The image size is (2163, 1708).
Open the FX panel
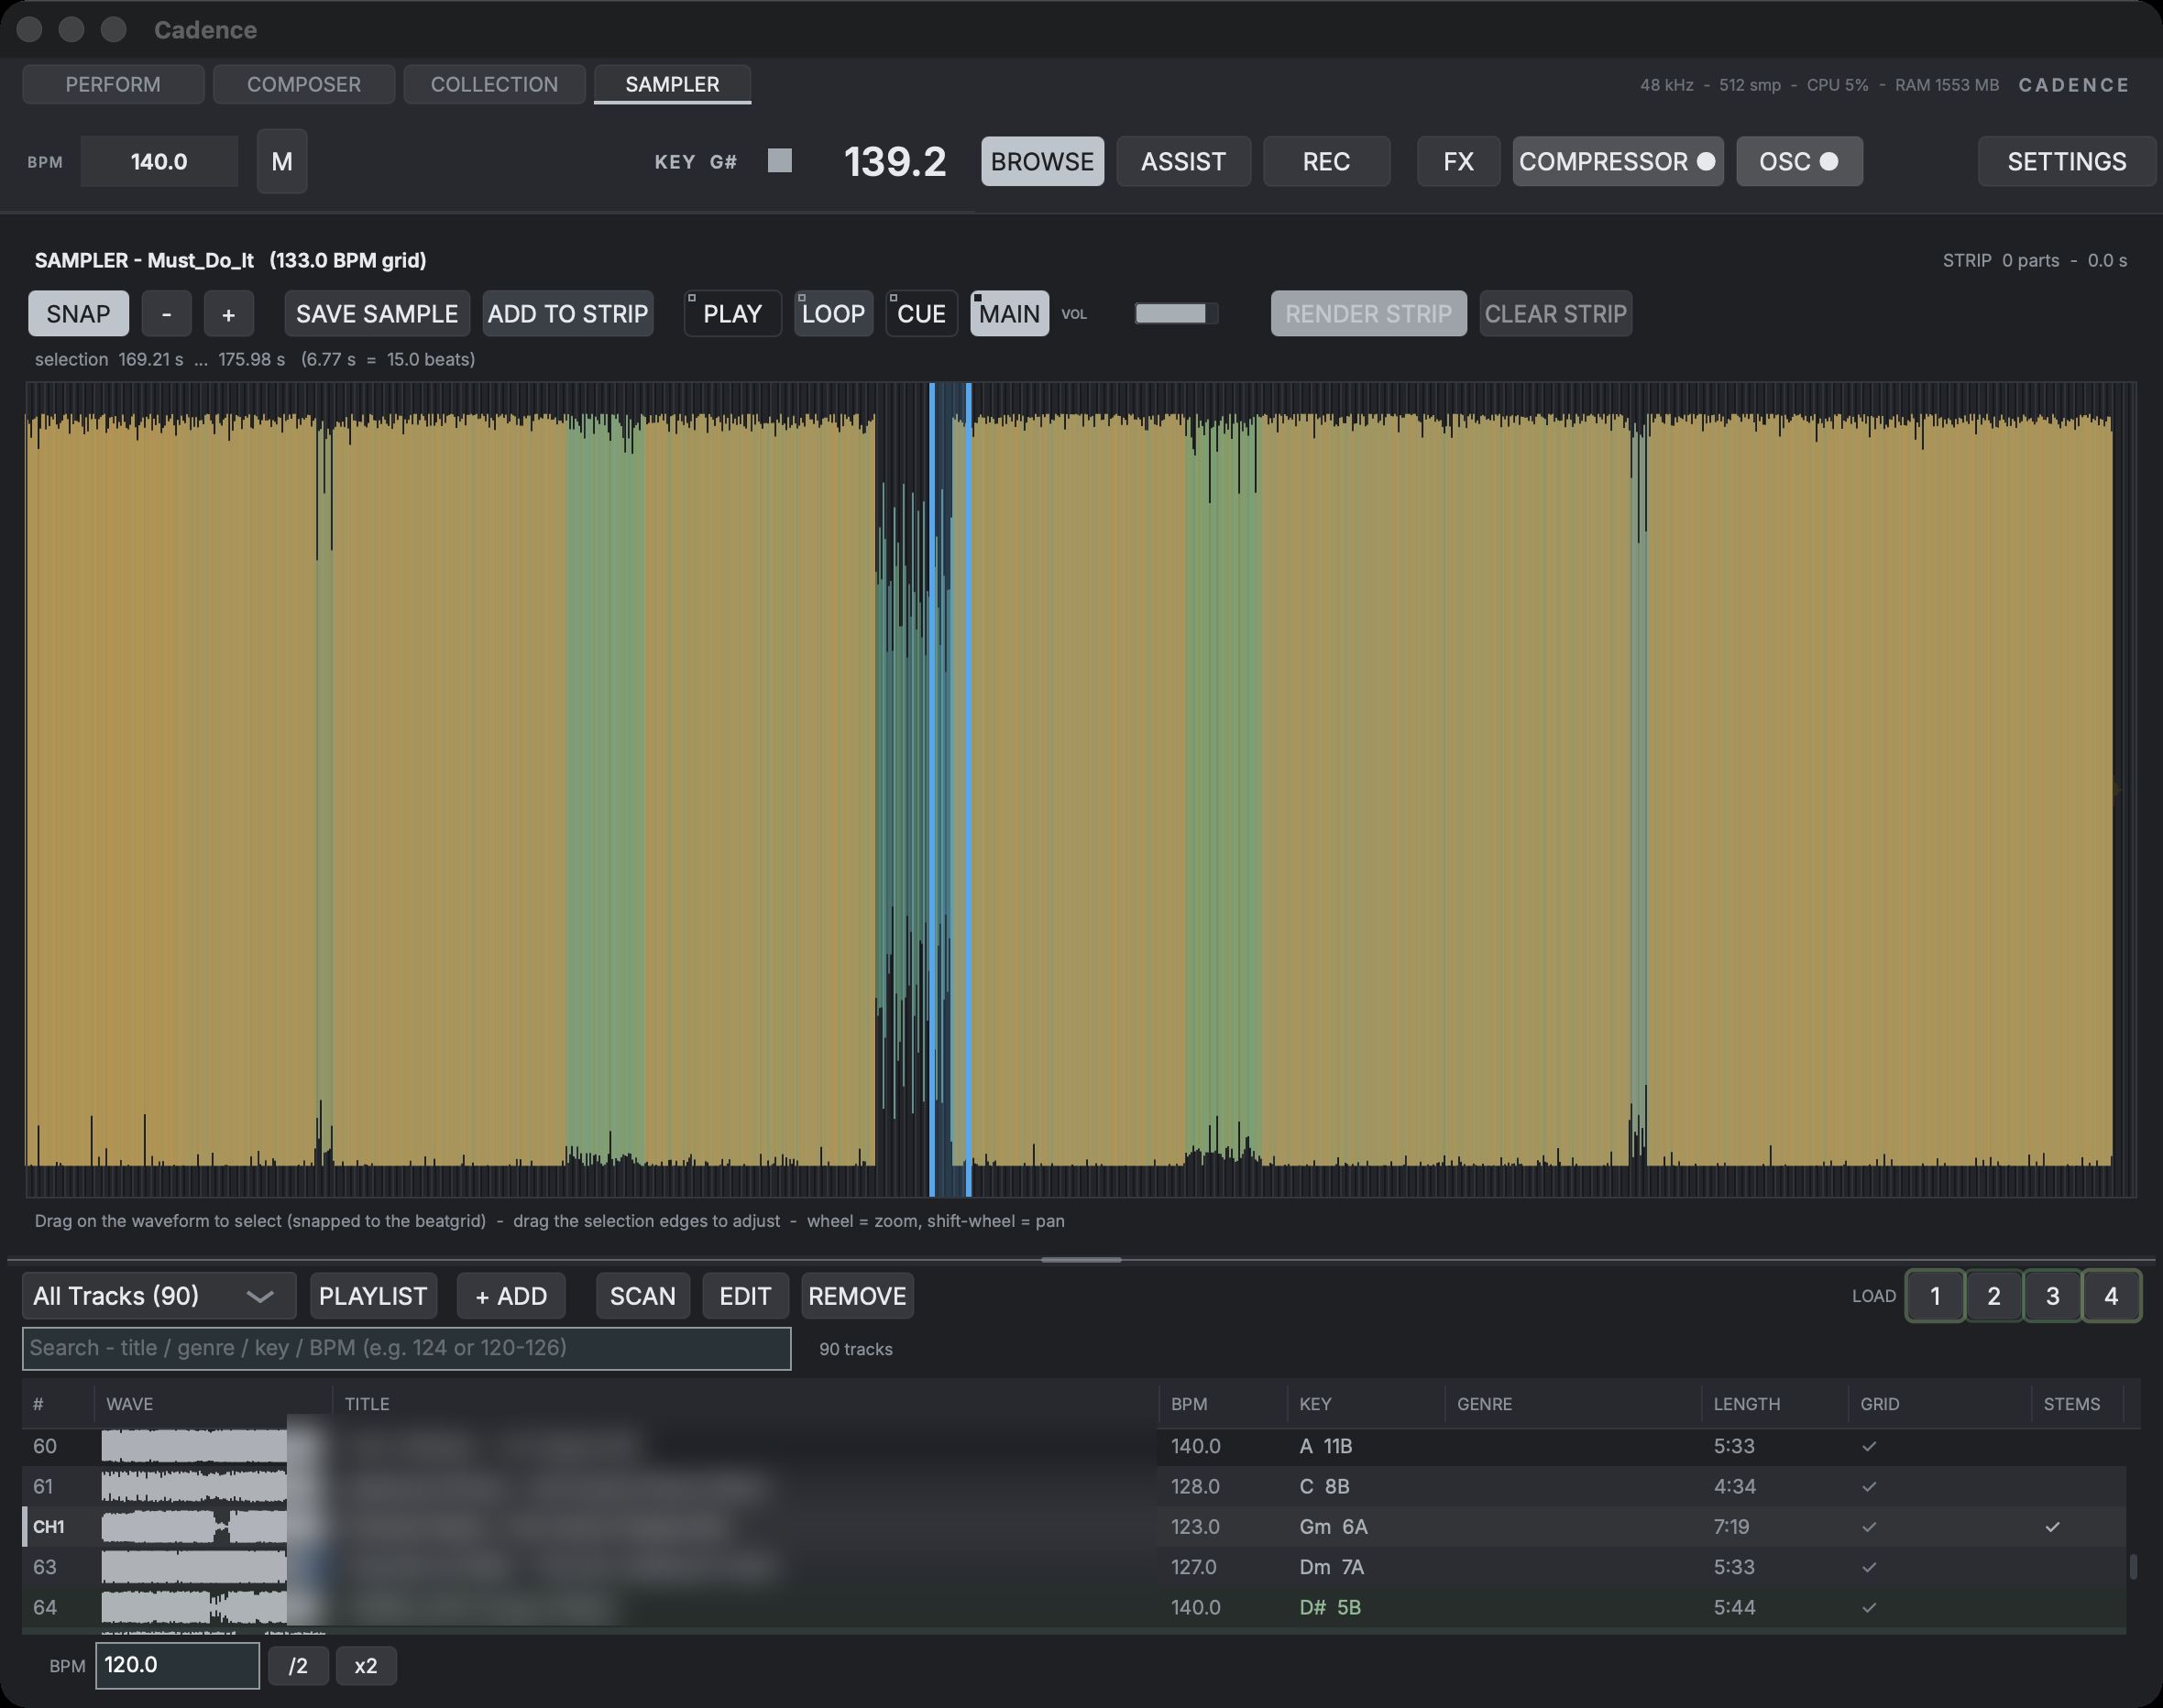[1458, 161]
